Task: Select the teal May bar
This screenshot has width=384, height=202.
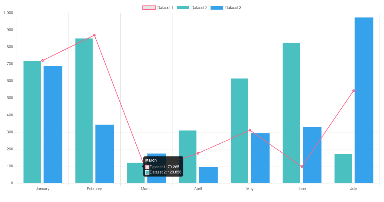Action: [x=239, y=131]
